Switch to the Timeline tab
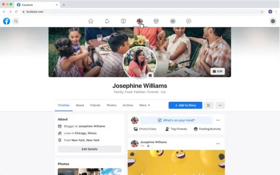 coord(63,105)
